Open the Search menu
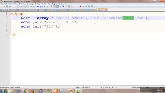 tap(11, 4)
